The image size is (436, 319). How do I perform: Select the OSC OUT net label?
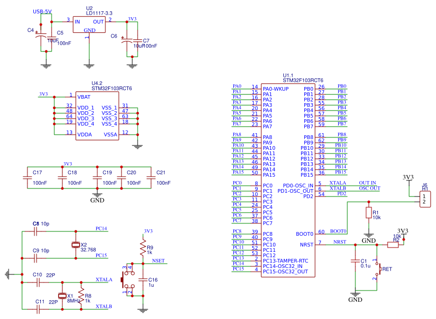click(369, 189)
